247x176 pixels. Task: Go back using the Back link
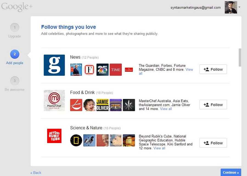(36, 173)
